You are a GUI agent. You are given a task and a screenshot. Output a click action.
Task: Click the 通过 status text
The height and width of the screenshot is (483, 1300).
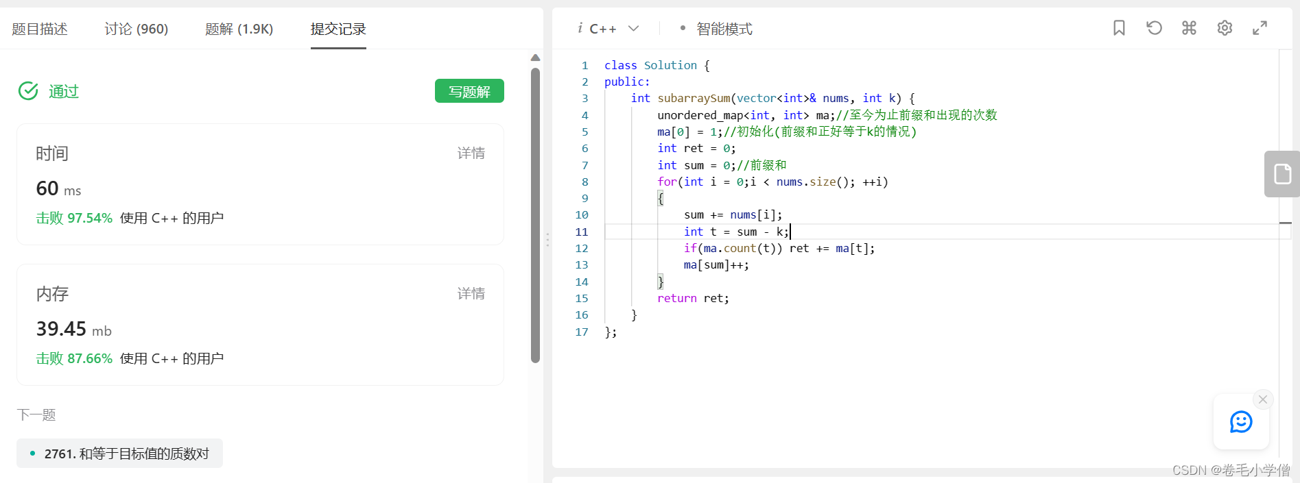tap(64, 91)
